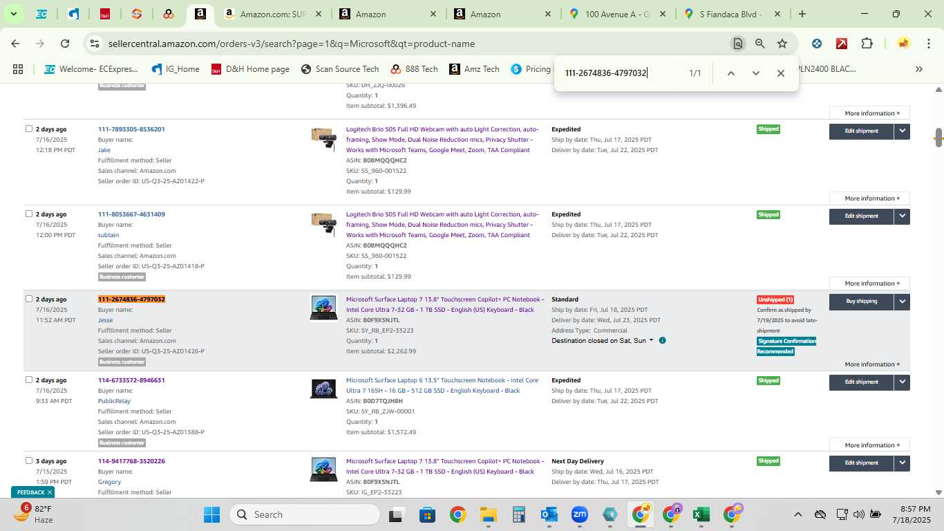
Task: Open Surface Laptop 6 13.5" product link
Action: 442,386
